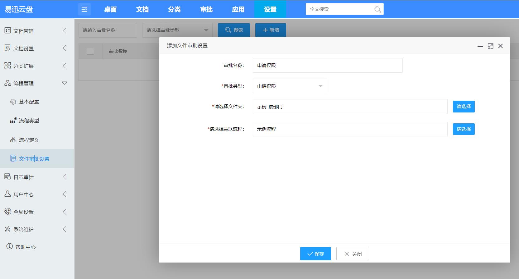Image resolution: width=519 pixels, height=279 pixels.
Task: Click the 系统维护 tools icon
Action: (x=7, y=229)
